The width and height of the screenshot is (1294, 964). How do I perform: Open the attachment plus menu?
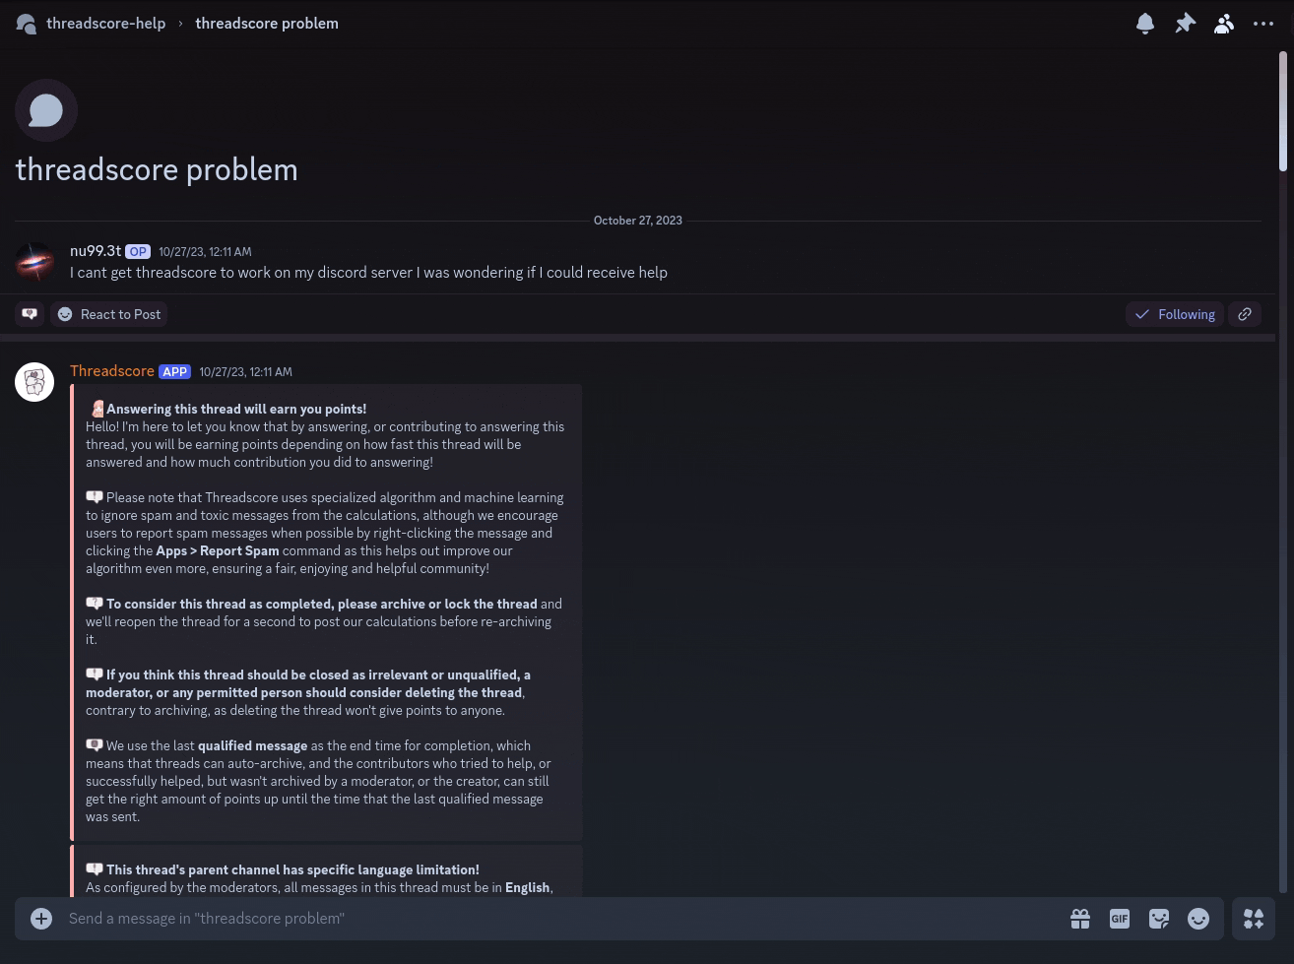click(41, 919)
